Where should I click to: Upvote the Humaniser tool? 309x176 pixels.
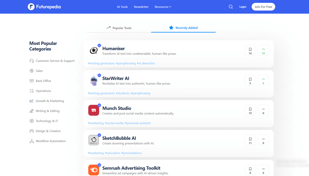pos(263,51)
